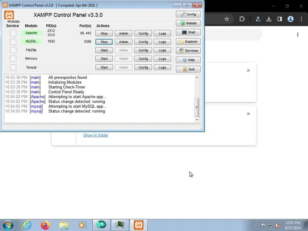Open Action Center flag tray icon
This screenshot has height=231, width=308.
click(x=263, y=225)
